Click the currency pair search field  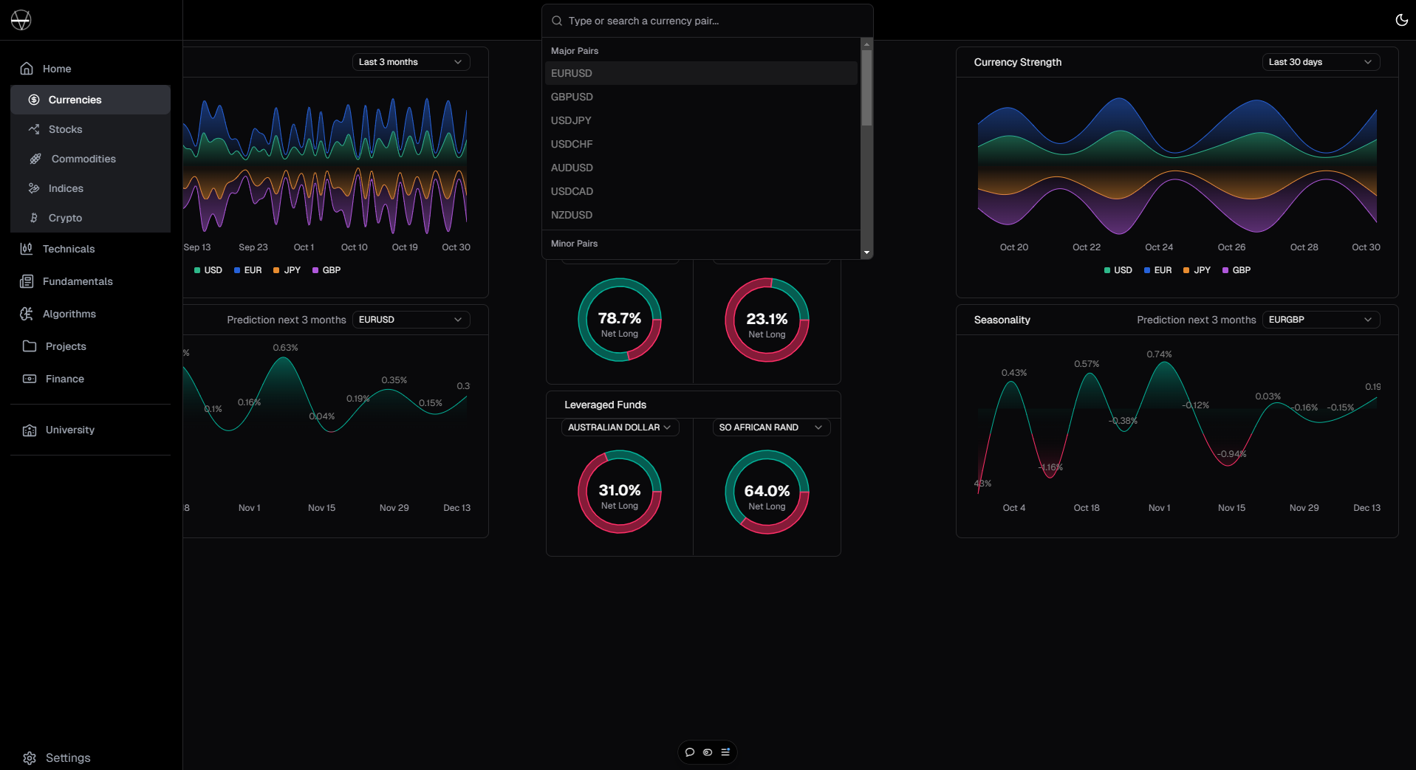pyautogui.click(x=709, y=21)
